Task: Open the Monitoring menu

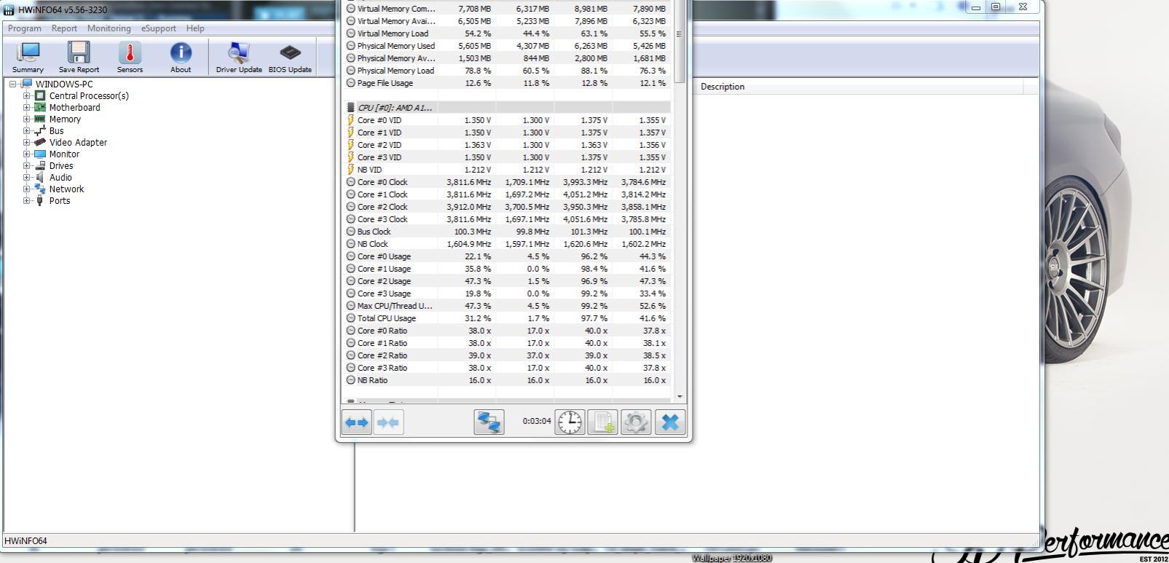Action: click(109, 28)
